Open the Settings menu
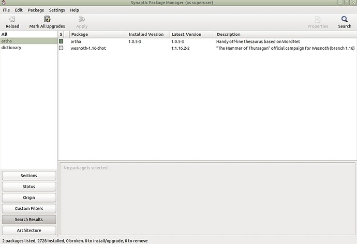Screen dimensions: 357x244 pyautogui.click(x=57, y=10)
